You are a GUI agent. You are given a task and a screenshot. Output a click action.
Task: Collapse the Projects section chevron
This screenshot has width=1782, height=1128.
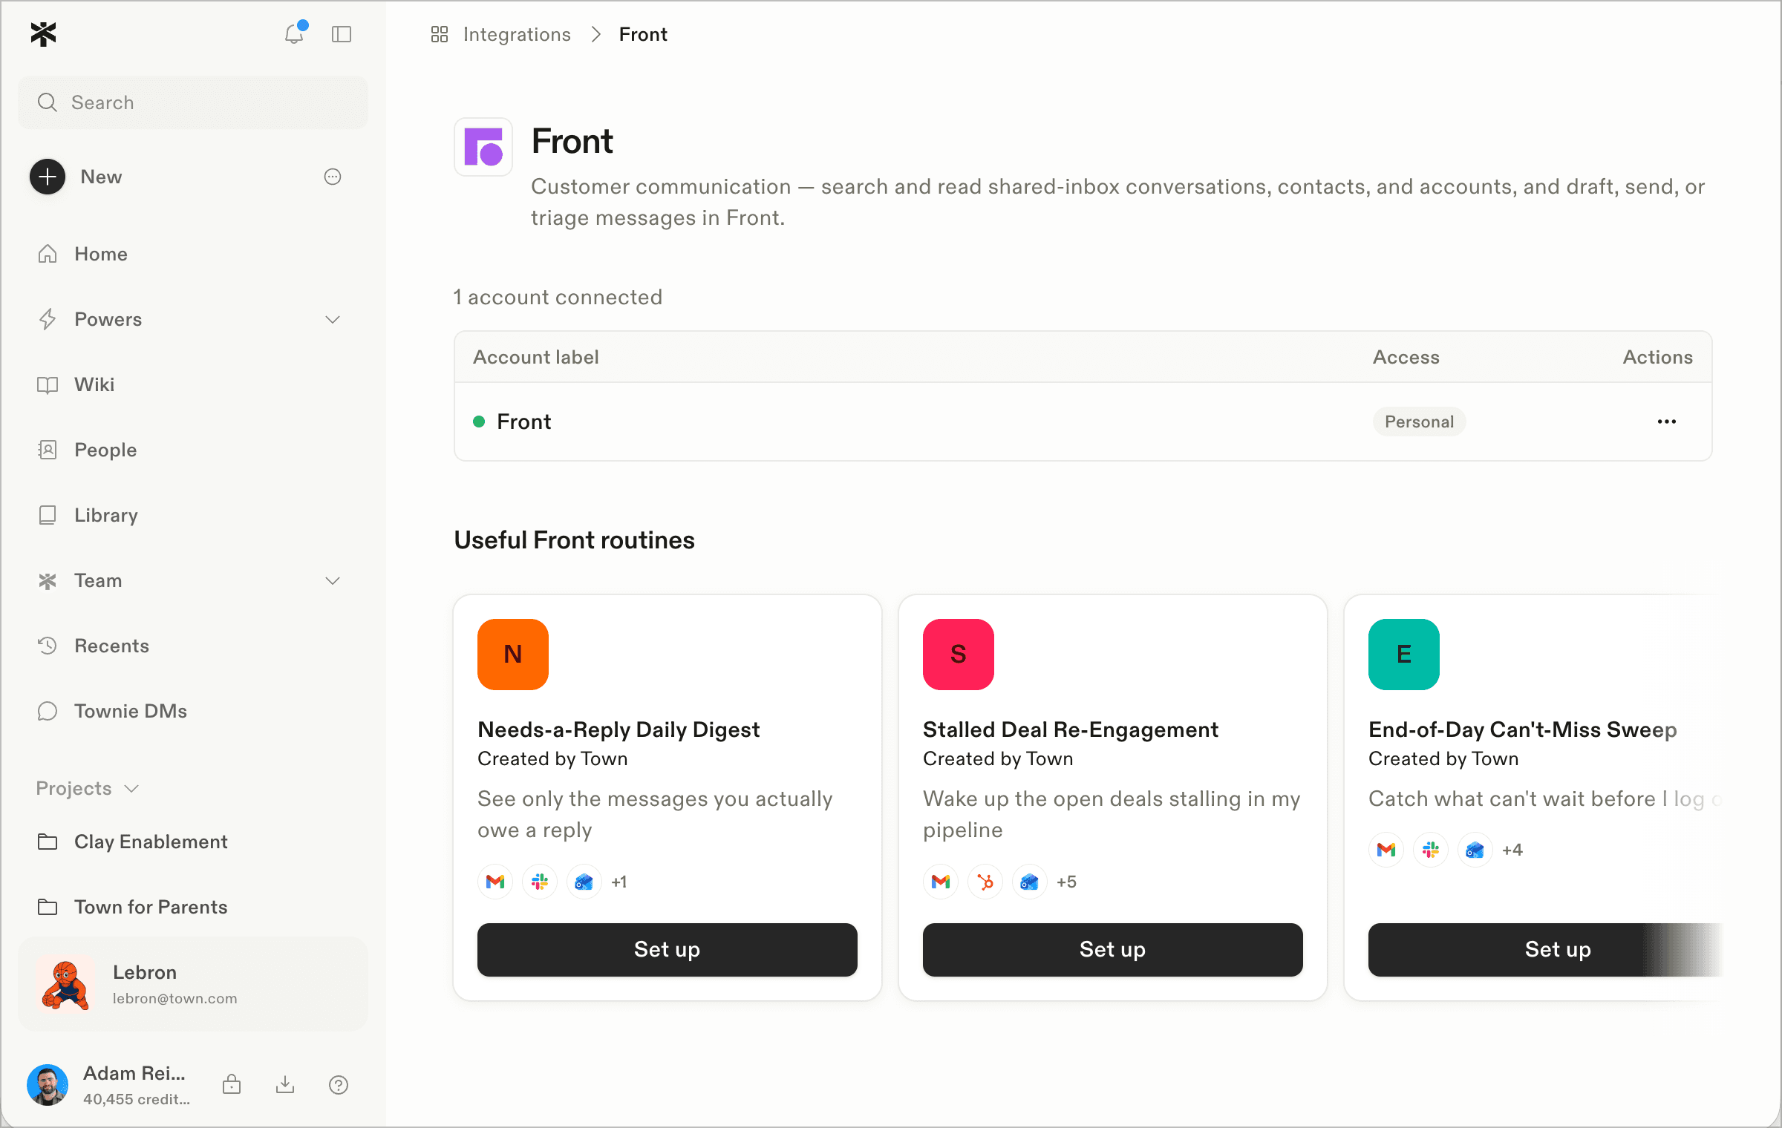131,788
